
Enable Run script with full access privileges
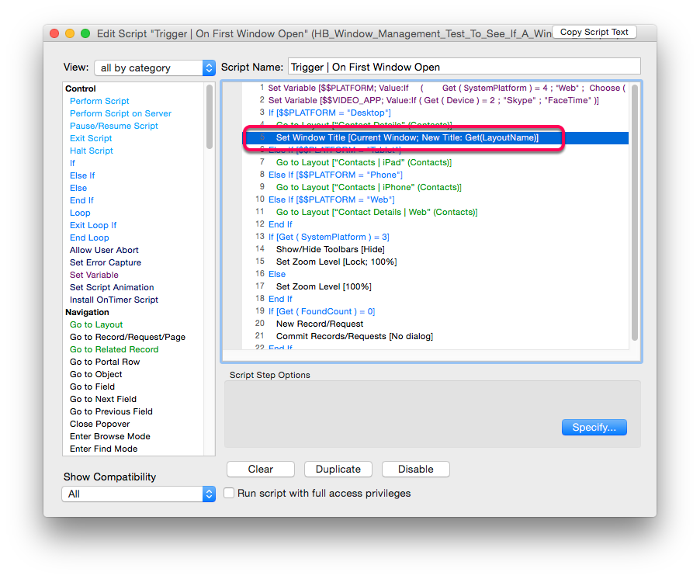click(x=229, y=493)
